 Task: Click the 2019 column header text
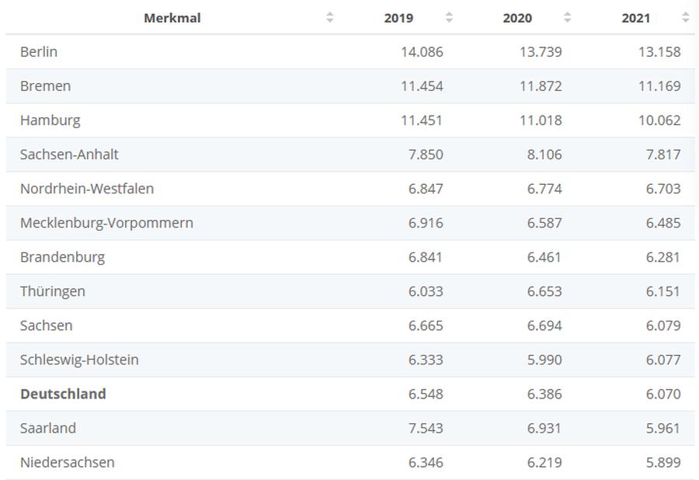(398, 18)
